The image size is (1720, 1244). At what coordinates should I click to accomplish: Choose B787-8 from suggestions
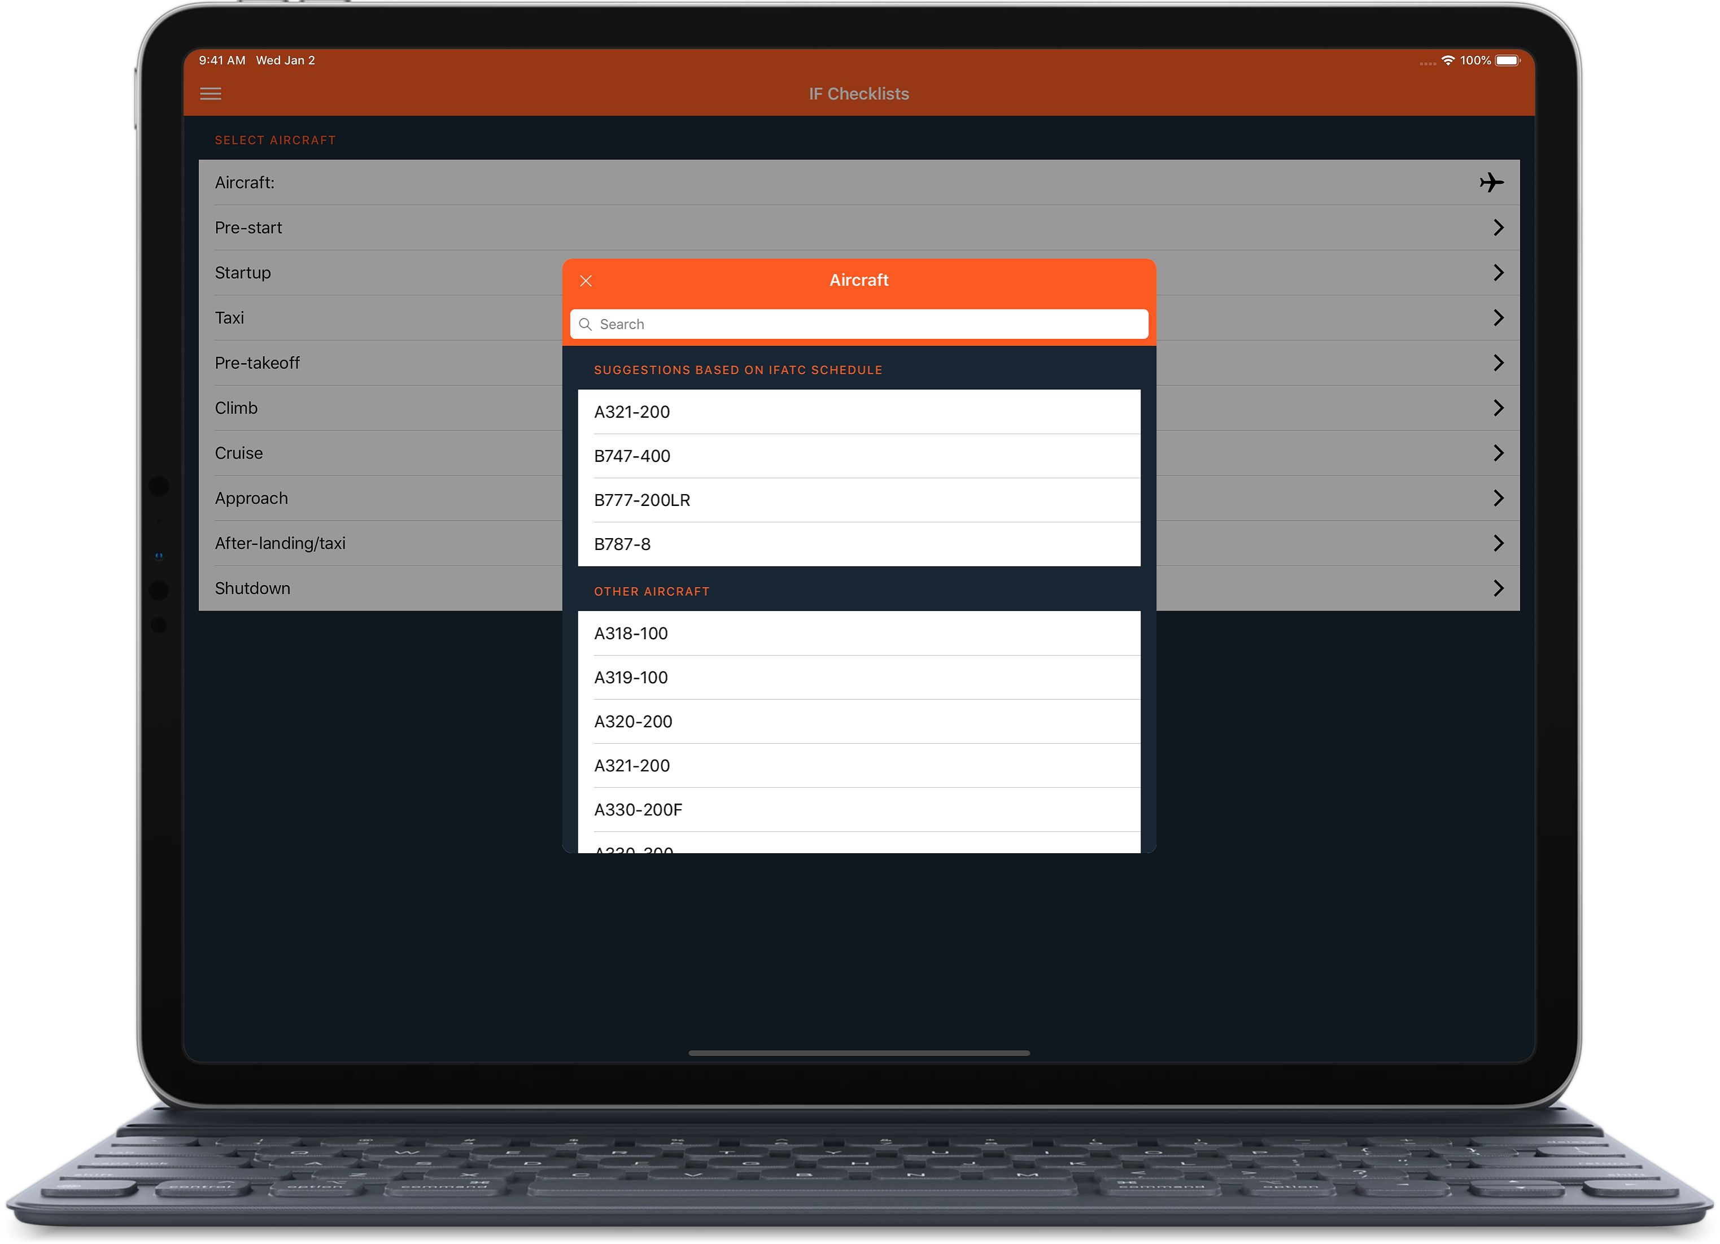(858, 544)
